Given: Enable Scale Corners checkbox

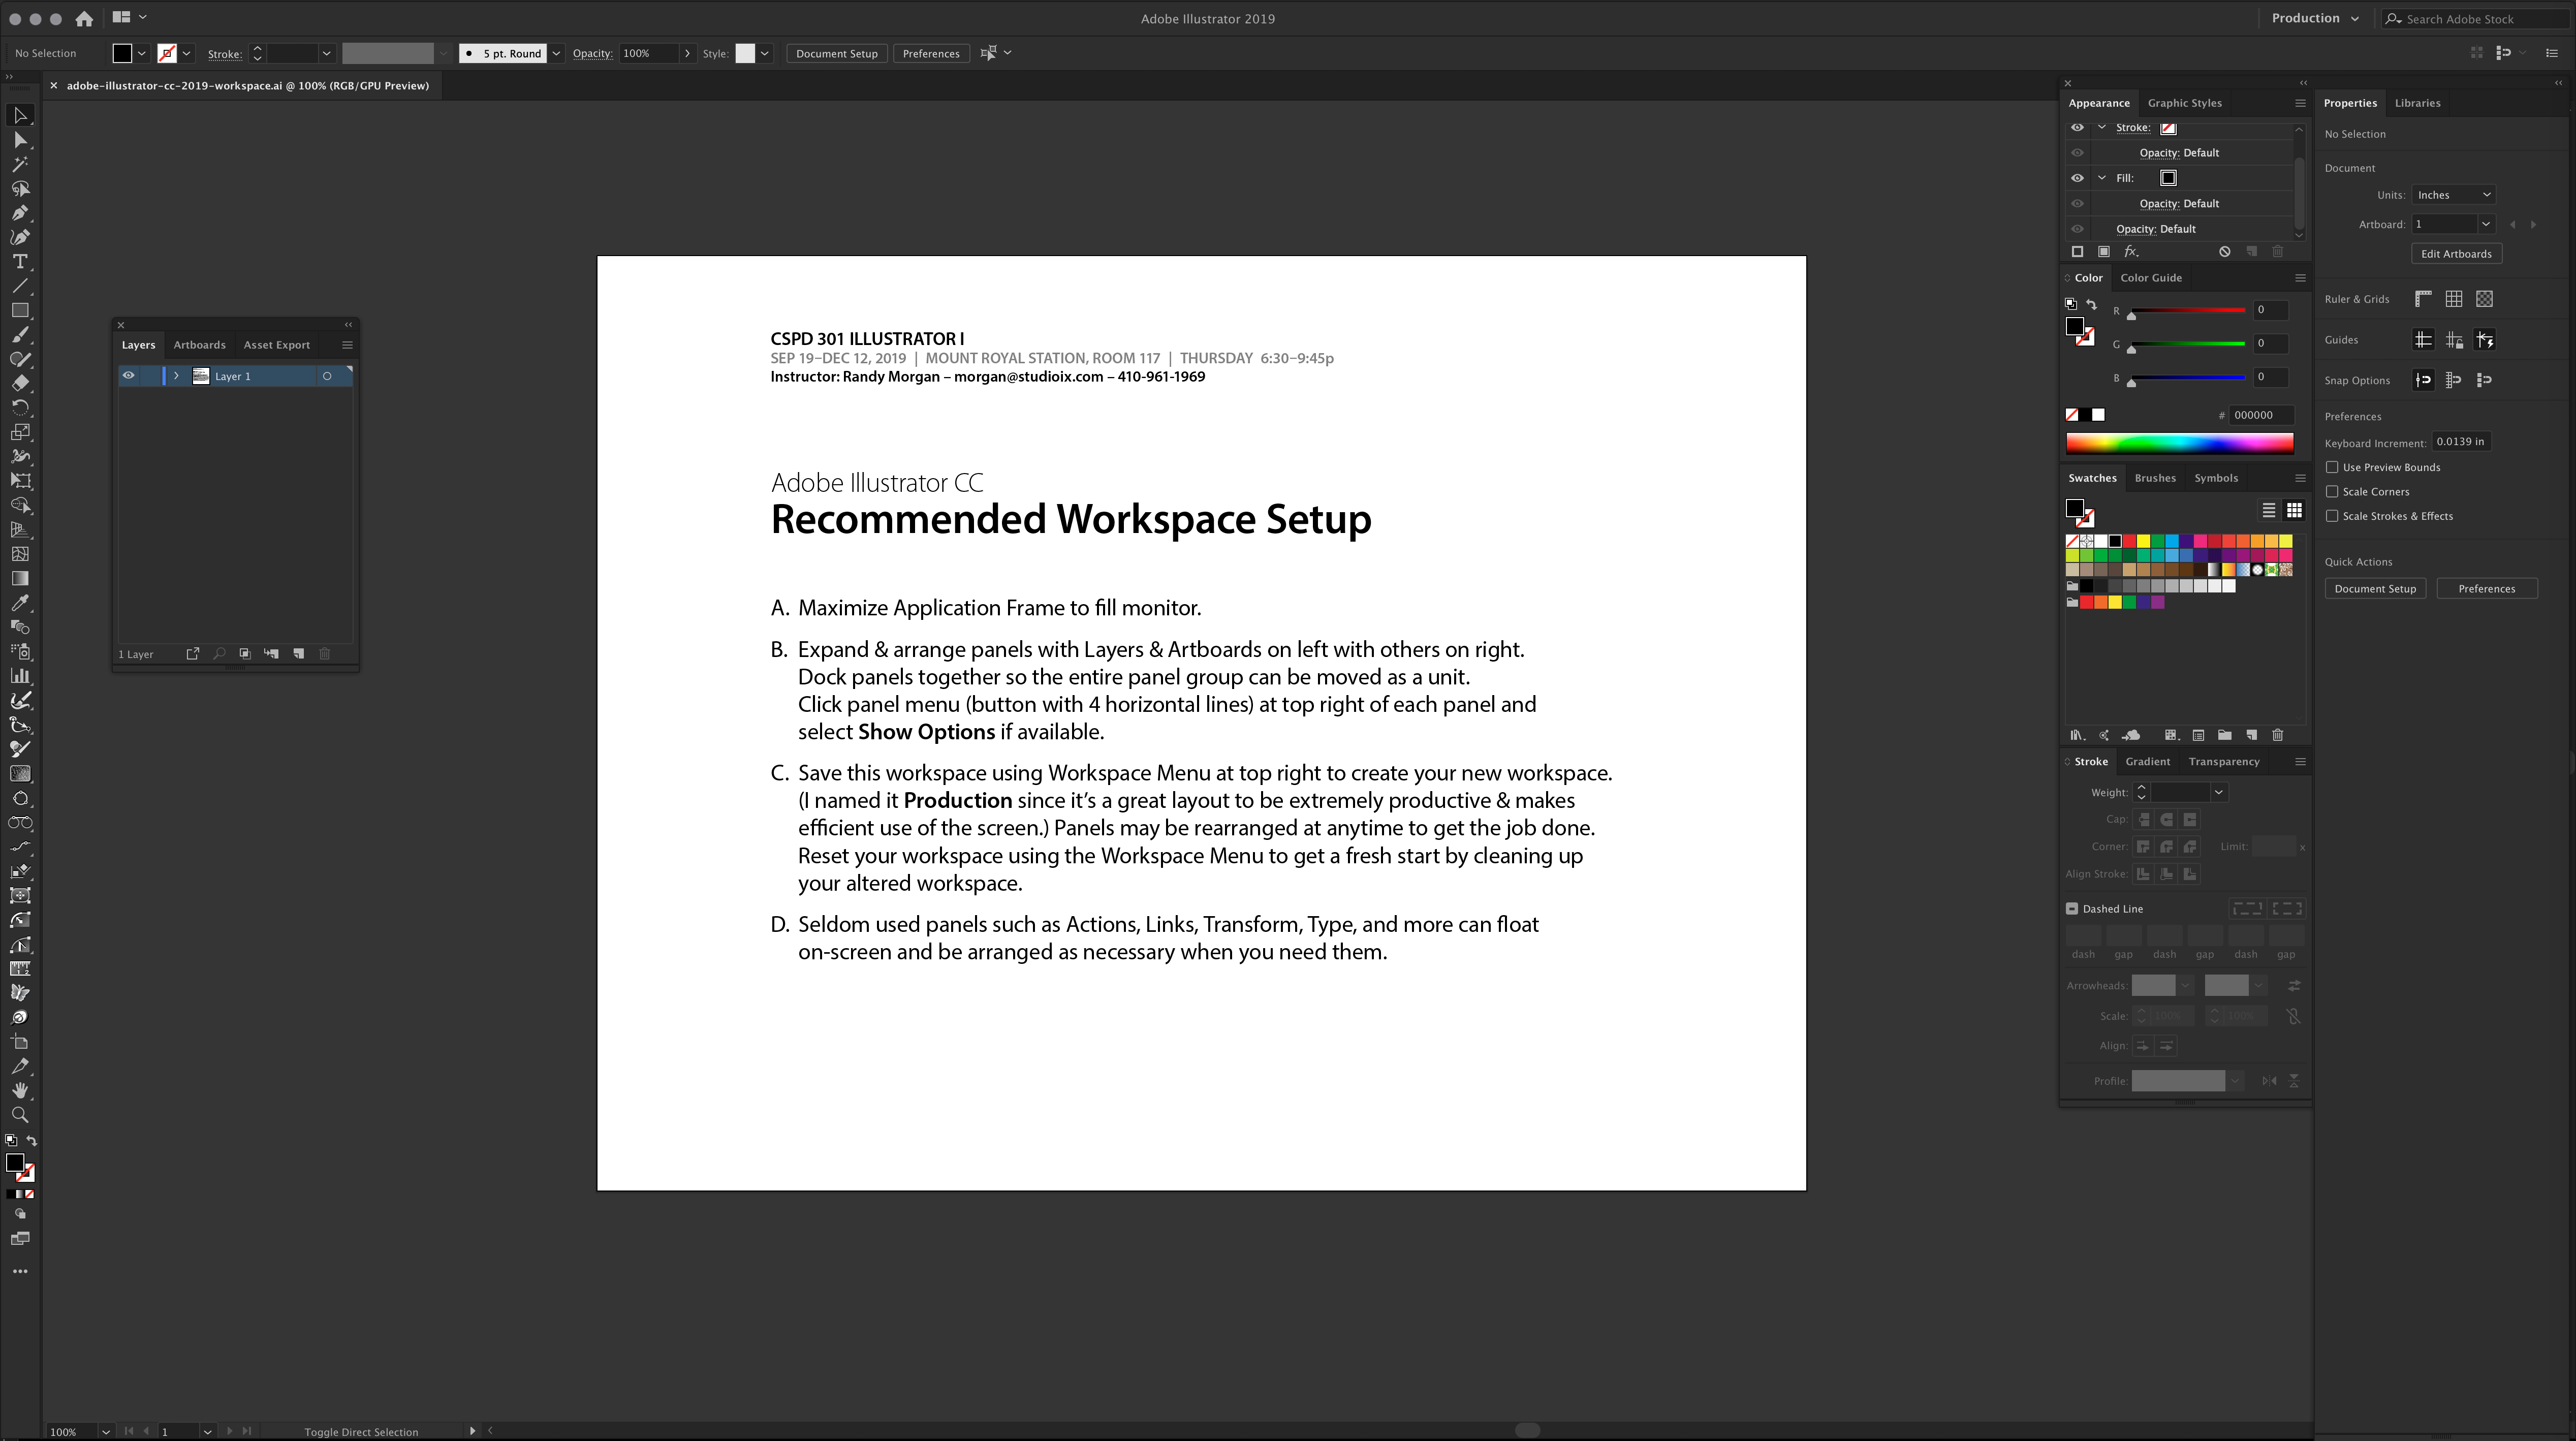Looking at the screenshot, I should 2332,491.
